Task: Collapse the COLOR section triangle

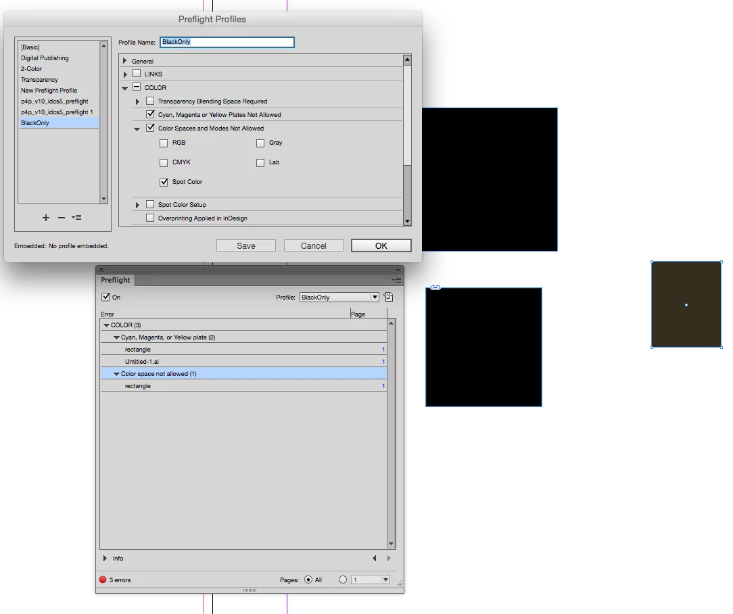Action: [x=125, y=88]
